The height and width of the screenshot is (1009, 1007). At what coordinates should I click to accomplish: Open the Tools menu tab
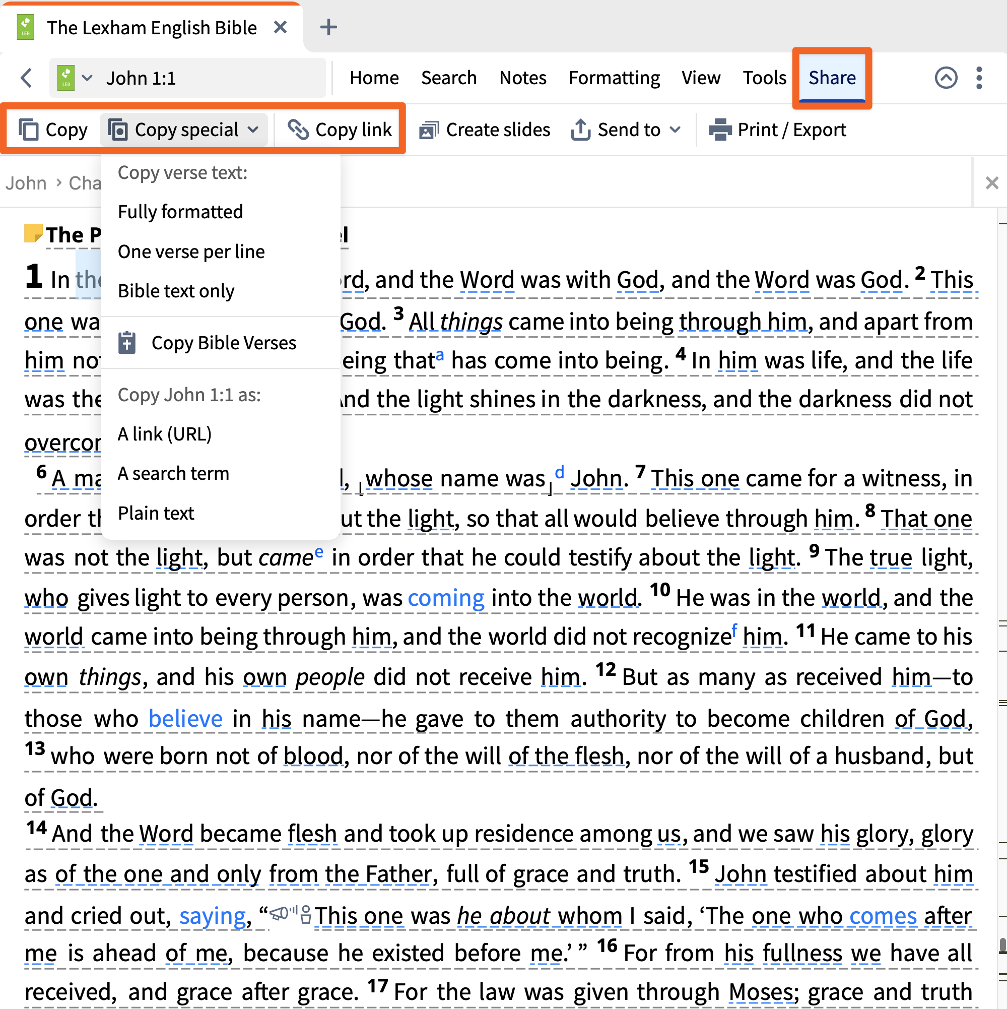click(x=764, y=78)
